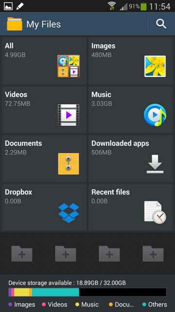
Task: Open the All files collage icon
Action: point(69,66)
